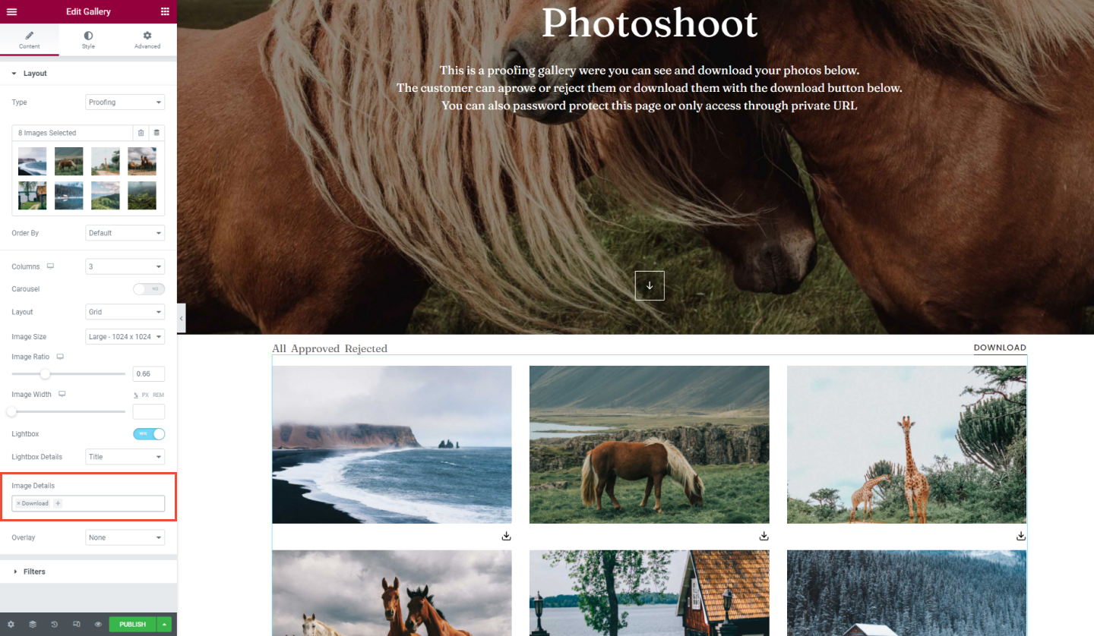The image size is (1094, 636).
Task: Filter gallery by Approved
Action: [316, 349]
